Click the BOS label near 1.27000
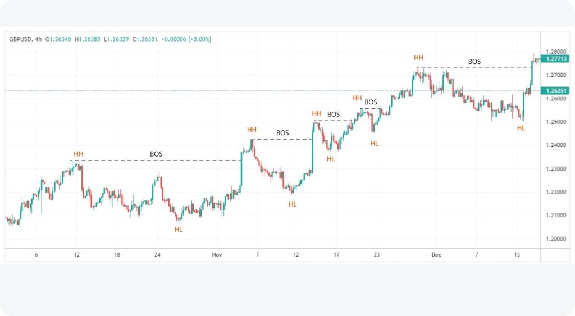This screenshot has height=316, width=575. pyautogui.click(x=474, y=62)
